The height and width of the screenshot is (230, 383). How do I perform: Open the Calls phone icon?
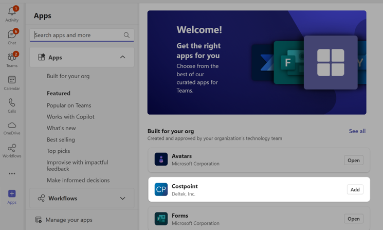(x=11, y=103)
